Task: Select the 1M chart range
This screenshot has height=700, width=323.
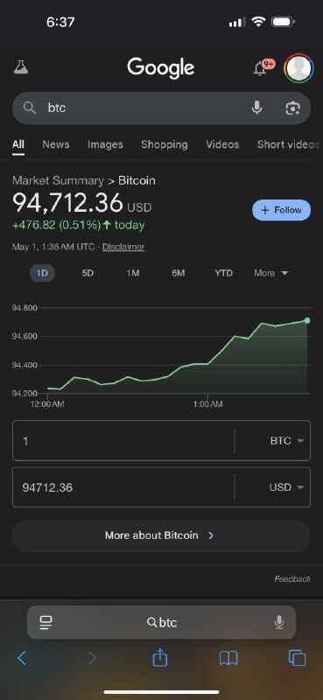Action: pyautogui.click(x=133, y=273)
